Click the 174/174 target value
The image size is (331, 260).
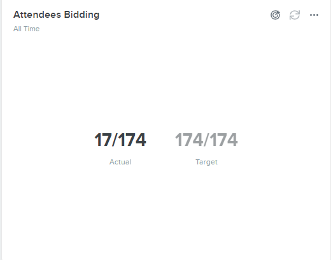coord(206,140)
